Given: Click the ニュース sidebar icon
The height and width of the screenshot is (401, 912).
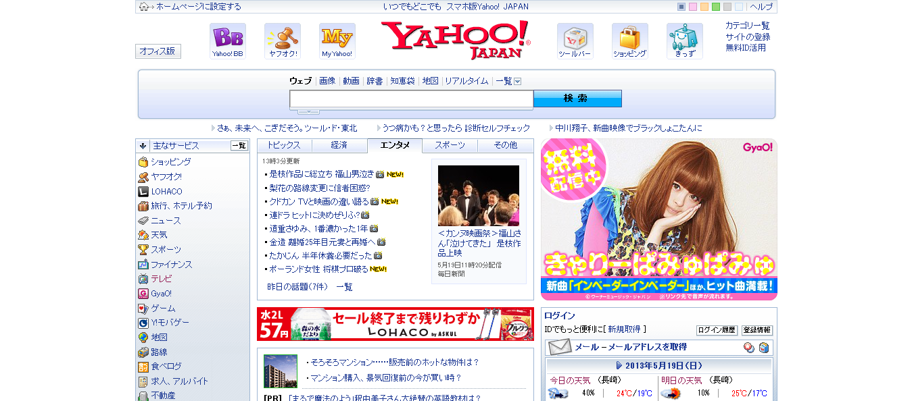Looking at the screenshot, I should pyautogui.click(x=143, y=221).
